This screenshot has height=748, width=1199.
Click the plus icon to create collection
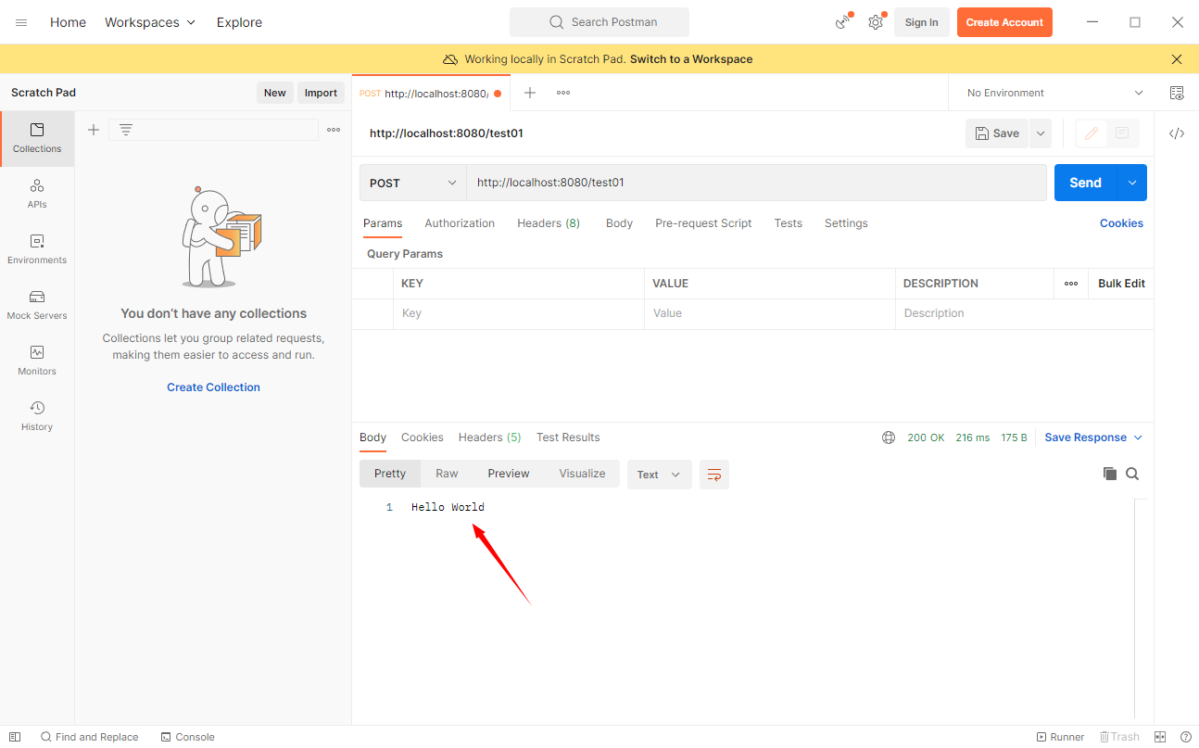tap(94, 130)
